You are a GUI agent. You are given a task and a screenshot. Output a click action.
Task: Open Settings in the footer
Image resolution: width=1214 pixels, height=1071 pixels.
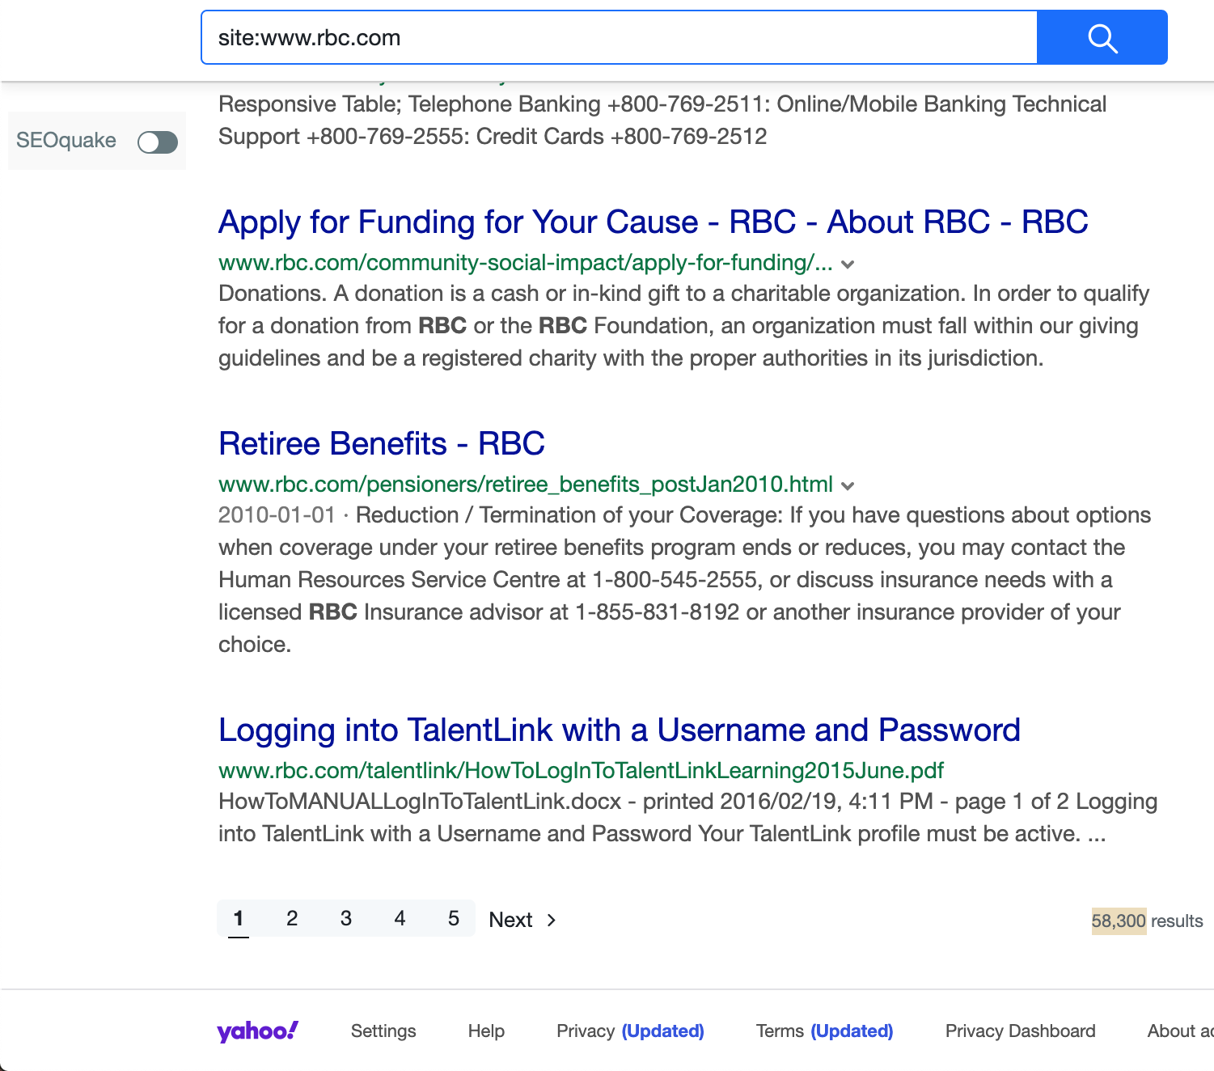coord(383,1031)
